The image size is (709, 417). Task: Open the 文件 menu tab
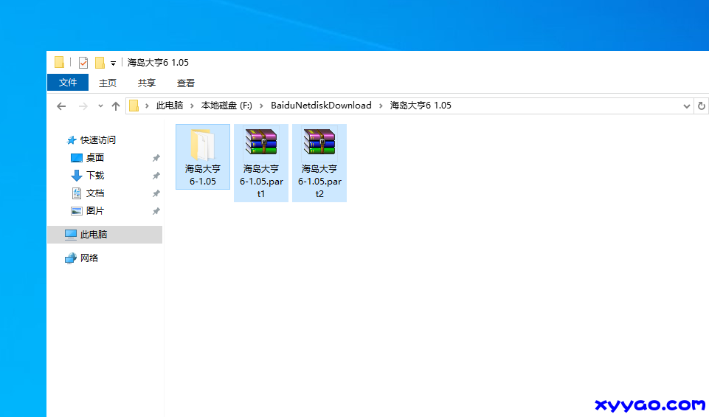click(x=68, y=83)
